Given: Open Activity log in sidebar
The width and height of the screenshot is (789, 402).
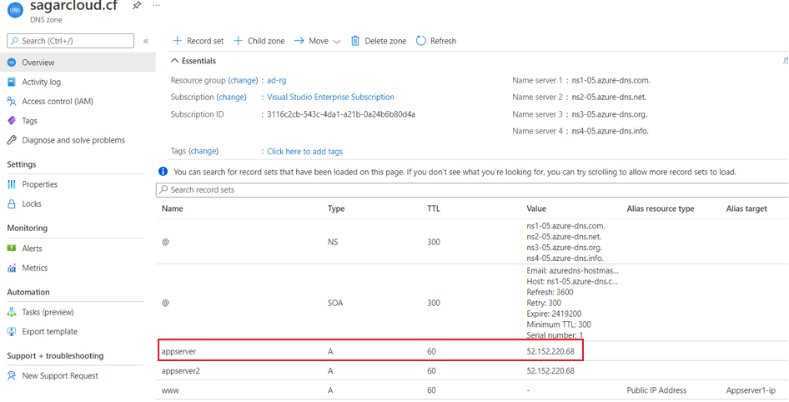Looking at the screenshot, I should click(x=41, y=82).
